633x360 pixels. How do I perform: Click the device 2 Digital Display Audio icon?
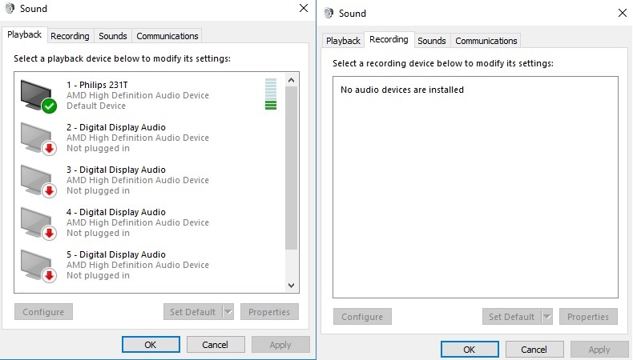(38, 138)
